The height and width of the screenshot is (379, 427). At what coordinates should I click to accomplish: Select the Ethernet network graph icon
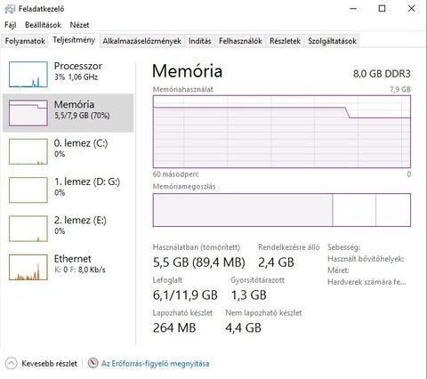28,267
